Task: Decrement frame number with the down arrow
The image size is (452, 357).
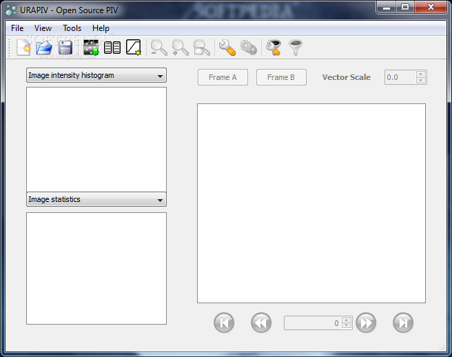Action: click(347, 326)
